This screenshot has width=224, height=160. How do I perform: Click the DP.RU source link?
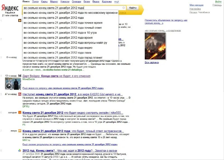pos(26,106)
